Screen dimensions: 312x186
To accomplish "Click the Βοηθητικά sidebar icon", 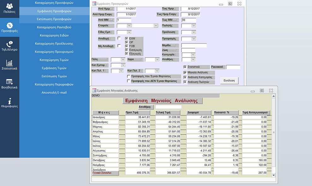I will pos(9,82).
